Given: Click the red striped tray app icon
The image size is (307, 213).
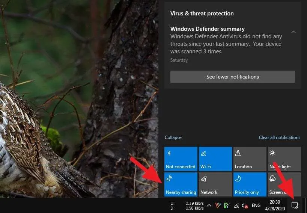Looking at the screenshot, I should click(x=218, y=205).
